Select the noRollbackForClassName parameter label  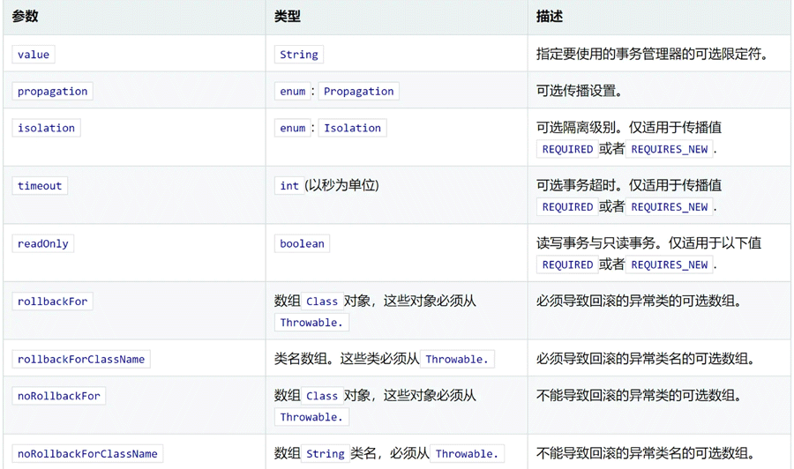pyautogui.click(x=87, y=454)
